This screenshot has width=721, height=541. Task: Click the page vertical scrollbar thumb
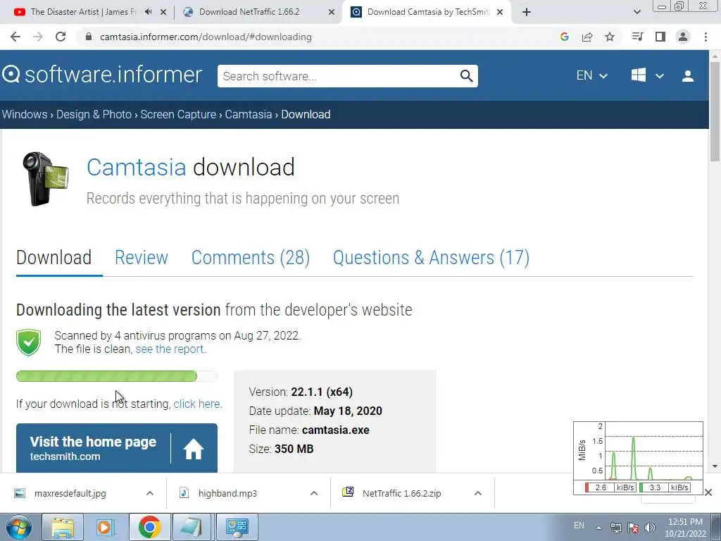click(715, 112)
